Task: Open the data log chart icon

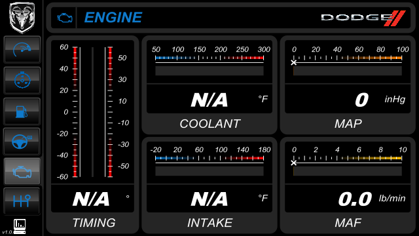Action: point(20,226)
